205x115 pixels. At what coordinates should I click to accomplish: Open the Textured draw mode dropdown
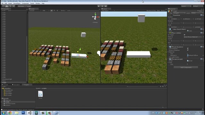tap(35, 11)
